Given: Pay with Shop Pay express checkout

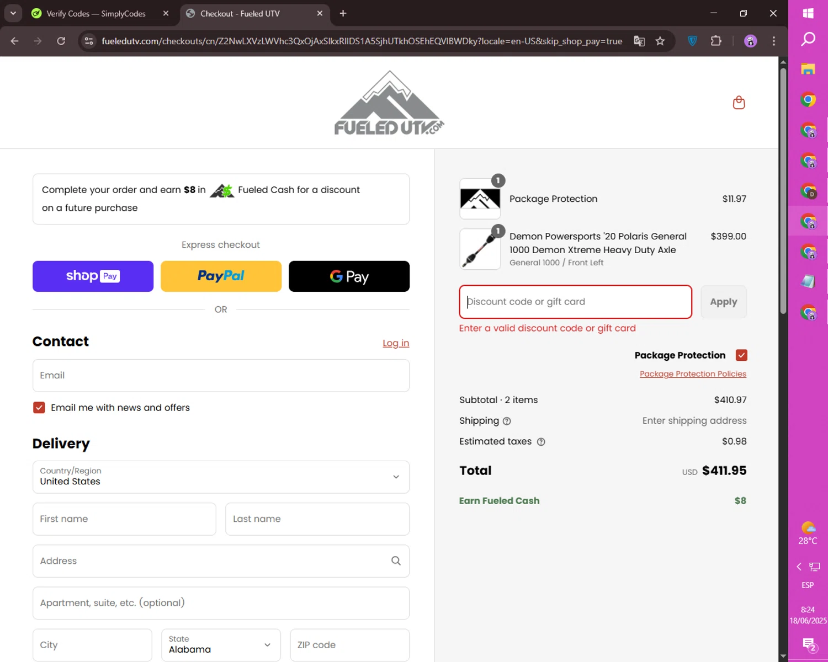Looking at the screenshot, I should point(93,276).
